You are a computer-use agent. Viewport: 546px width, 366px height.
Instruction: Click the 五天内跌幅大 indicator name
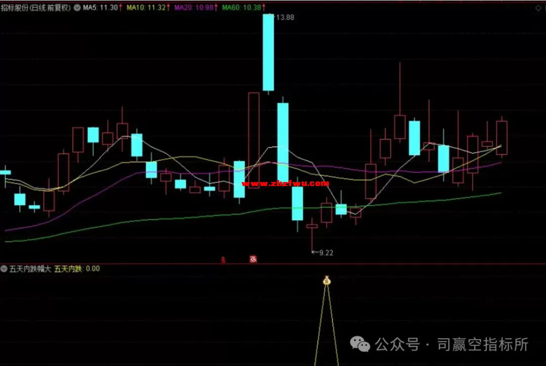[x=30, y=269]
